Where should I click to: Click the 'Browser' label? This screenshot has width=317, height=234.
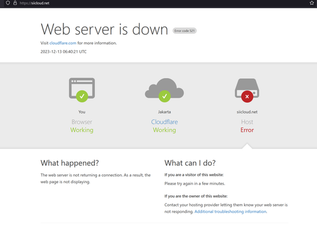point(82,122)
